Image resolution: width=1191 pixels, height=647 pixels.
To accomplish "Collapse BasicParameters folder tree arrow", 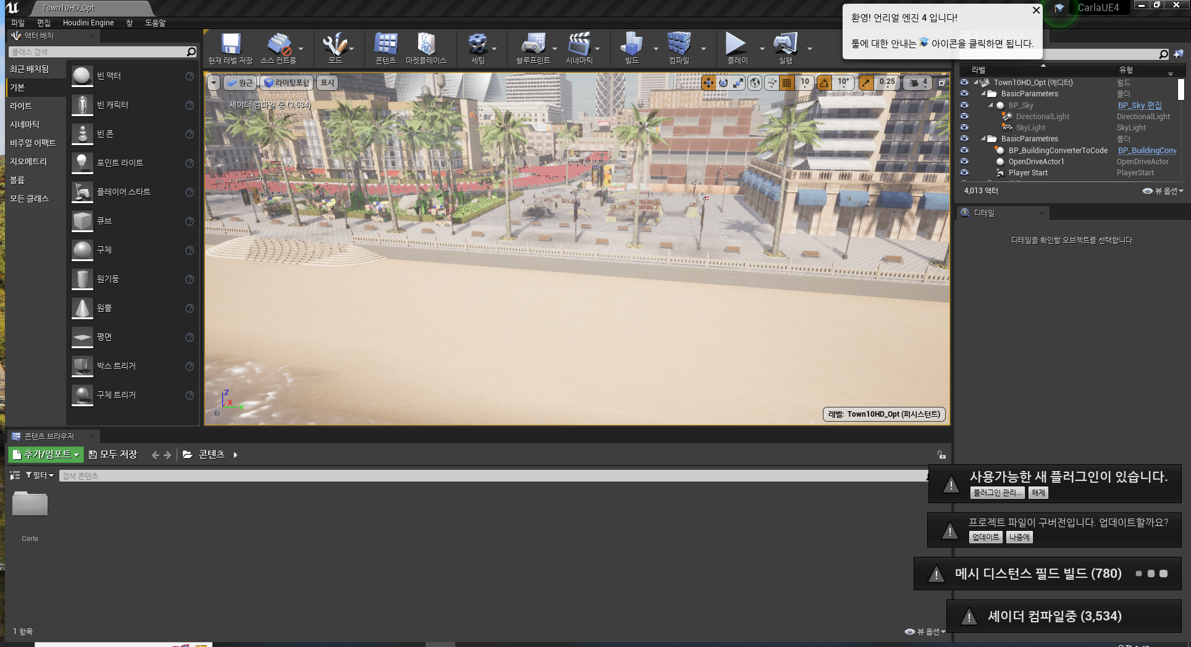I will pyautogui.click(x=983, y=94).
